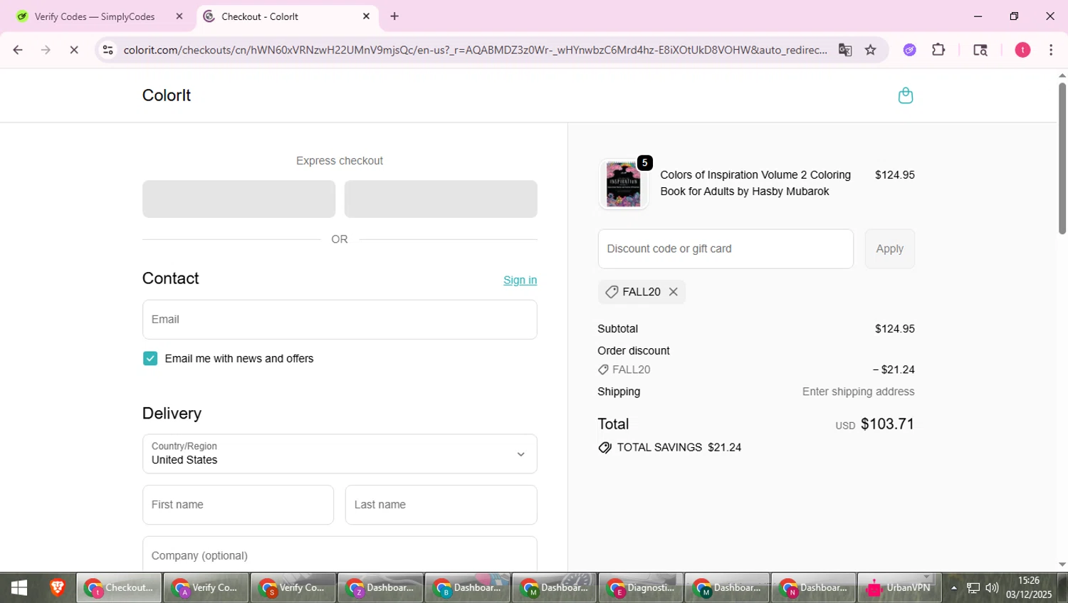Open a new browser tab
Viewport: 1068px width, 603px height.
point(394,16)
